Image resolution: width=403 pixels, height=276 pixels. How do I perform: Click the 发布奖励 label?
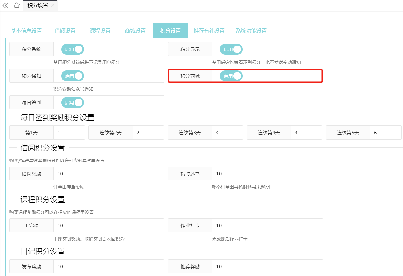pyautogui.click(x=31, y=267)
